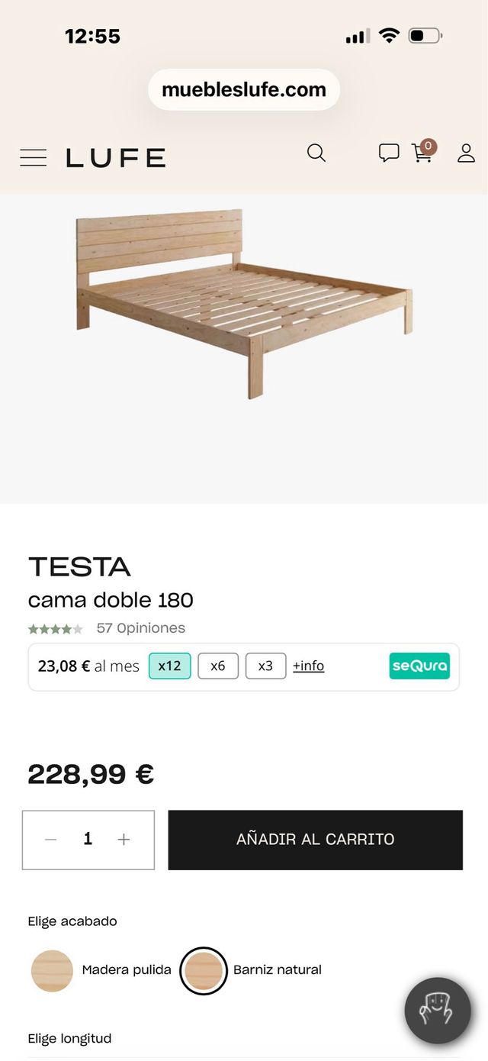Choose the Madera pulida finish swatch
The height and width of the screenshot is (1061, 488).
tap(53, 970)
